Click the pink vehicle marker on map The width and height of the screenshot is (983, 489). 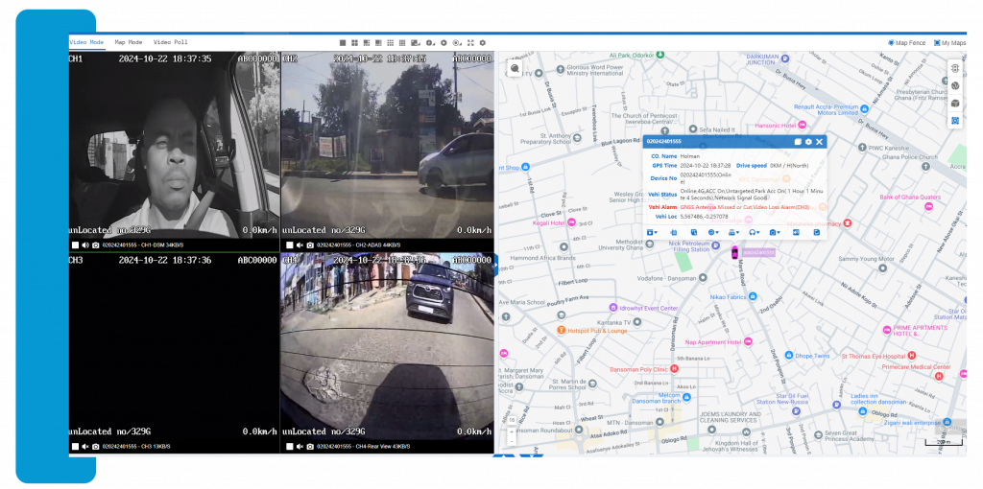[x=735, y=253]
